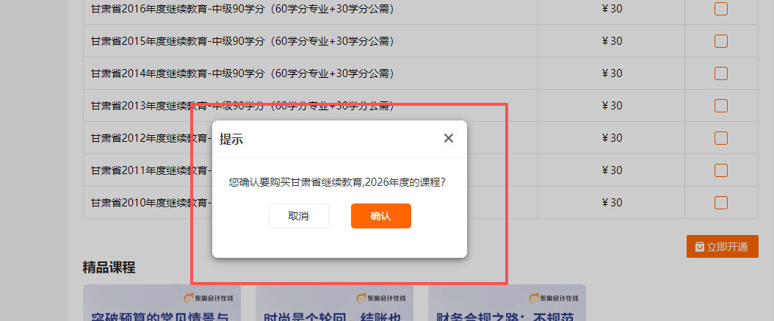This screenshot has height=321, width=774.
Task: Click the 甘肃省2012年度继续教育 course name
Action: 151,138
